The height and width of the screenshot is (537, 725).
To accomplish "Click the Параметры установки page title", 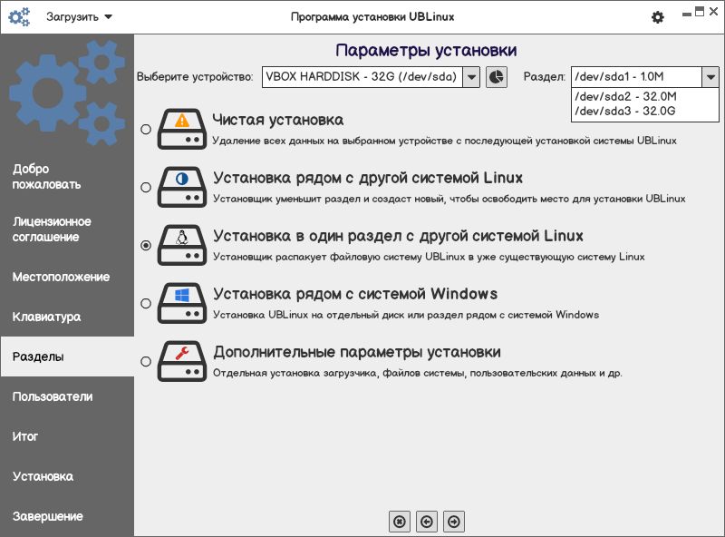I will pyautogui.click(x=426, y=50).
